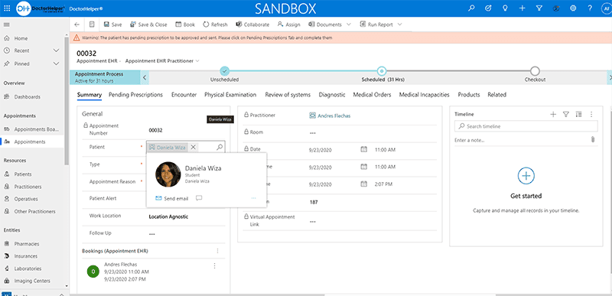Switch to the Diagnostic tab

(x=332, y=95)
